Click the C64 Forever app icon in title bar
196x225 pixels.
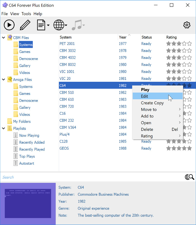tap(5, 5)
